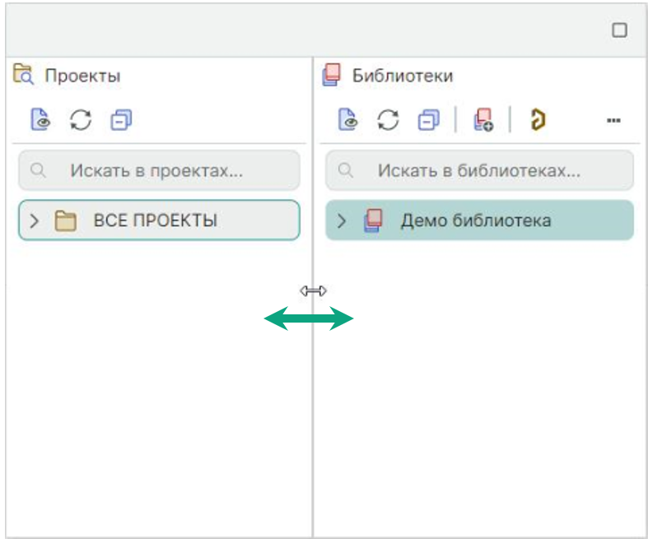This screenshot has height=539, width=648.
Task: Expand the ВСЕ ПРОЕКТЫ tree node
Action: (35, 221)
